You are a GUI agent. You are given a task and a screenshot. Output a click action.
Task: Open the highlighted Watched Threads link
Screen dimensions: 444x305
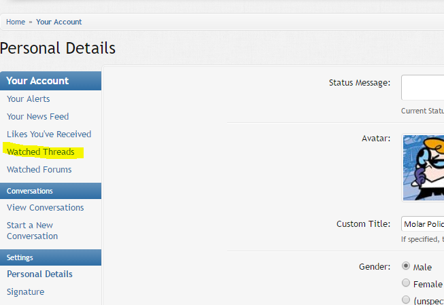coord(40,152)
